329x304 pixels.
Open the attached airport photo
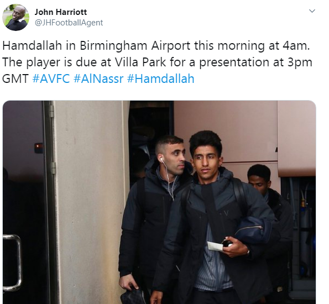click(159, 202)
